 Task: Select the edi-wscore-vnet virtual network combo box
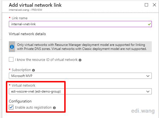(80, 91)
